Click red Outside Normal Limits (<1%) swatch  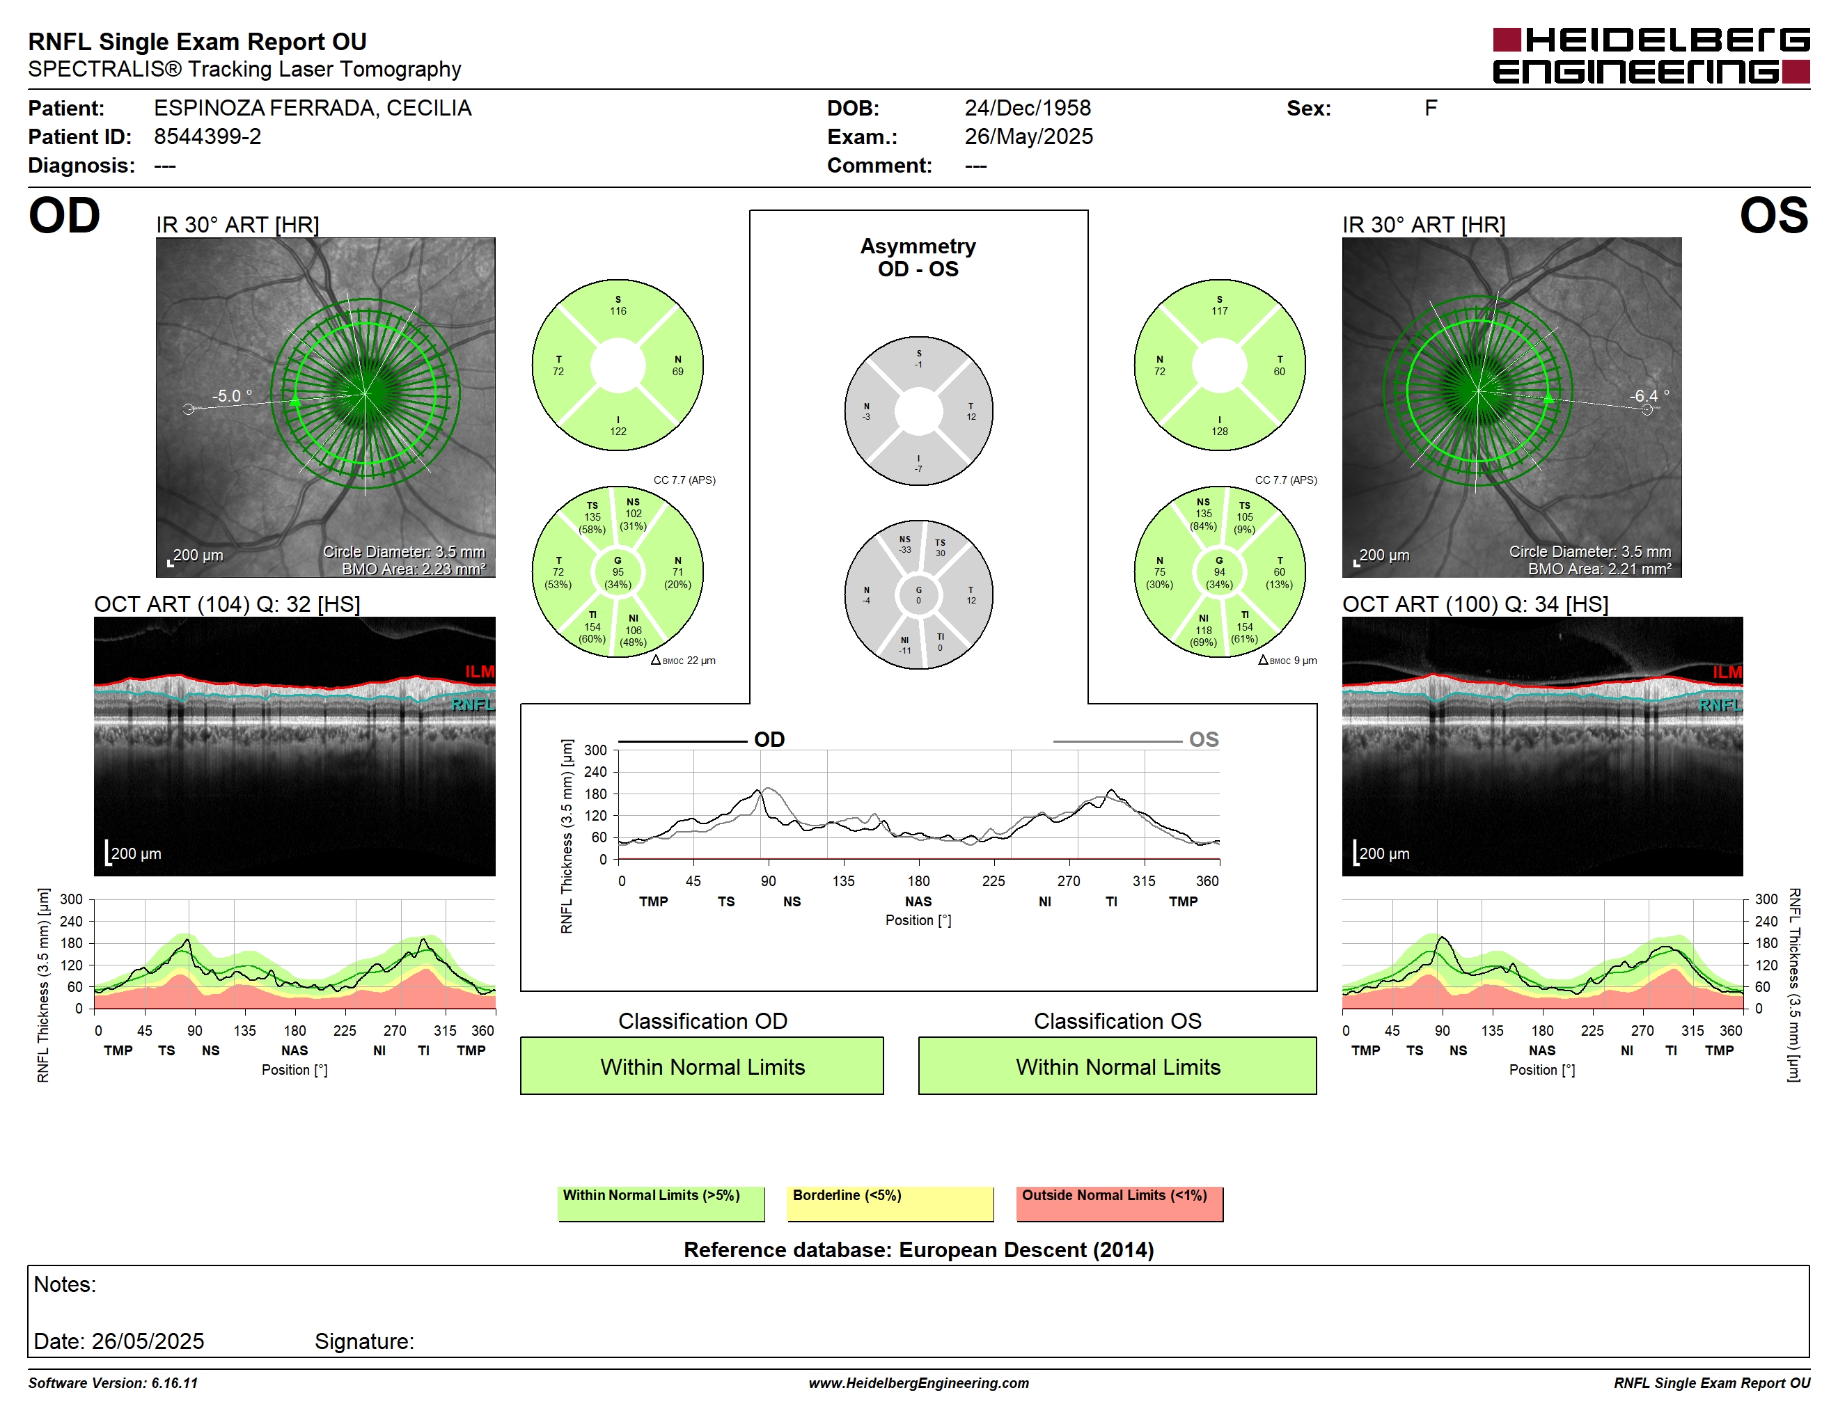click(x=1120, y=1204)
